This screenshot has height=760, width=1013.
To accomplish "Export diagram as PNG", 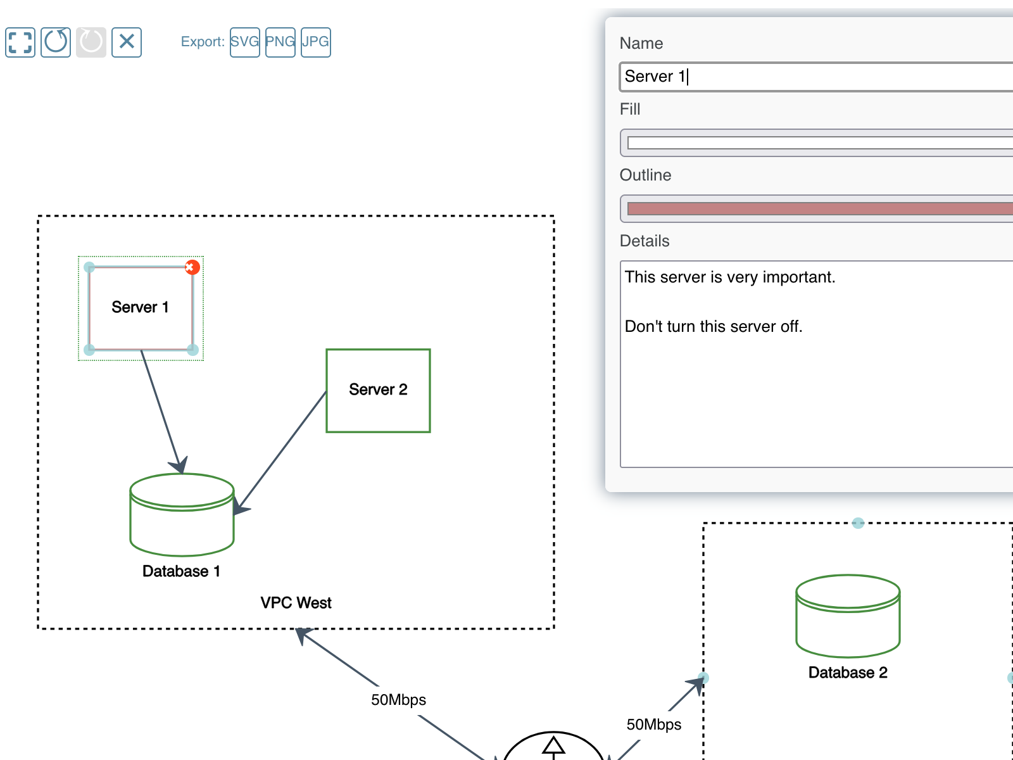I will point(280,42).
